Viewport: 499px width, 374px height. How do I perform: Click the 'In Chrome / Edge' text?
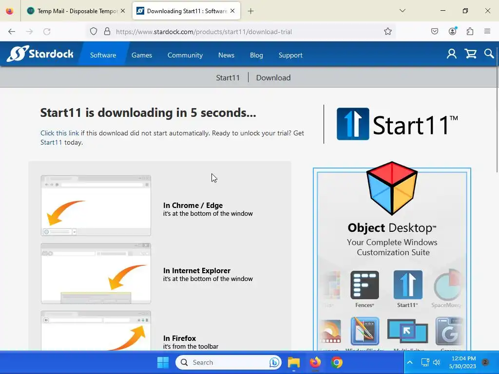(x=193, y=205)
